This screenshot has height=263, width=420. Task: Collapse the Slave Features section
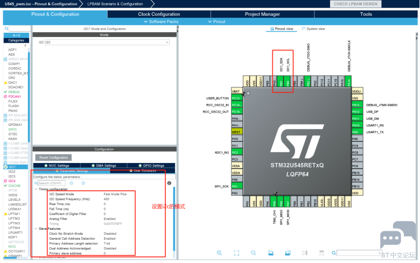[36, 229]
